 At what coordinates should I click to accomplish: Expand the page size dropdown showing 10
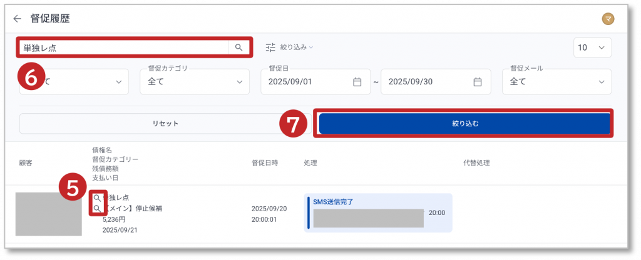coord(592,47)
